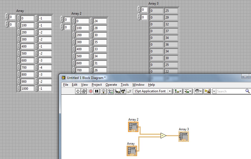Image resolution: width=251 pixels, height=159 pixels.
Task: Click the Array row index value field
Action: [x=12, y=17]
